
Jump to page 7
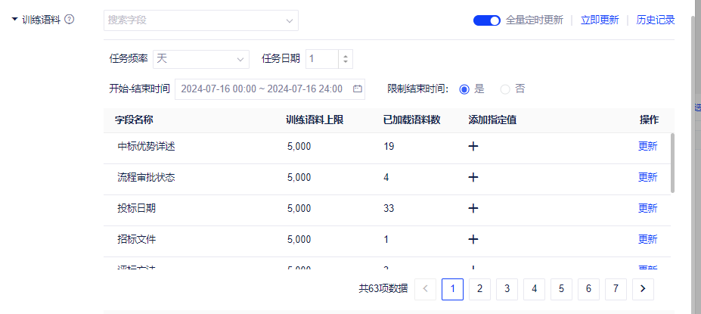(x=616, y=288)
